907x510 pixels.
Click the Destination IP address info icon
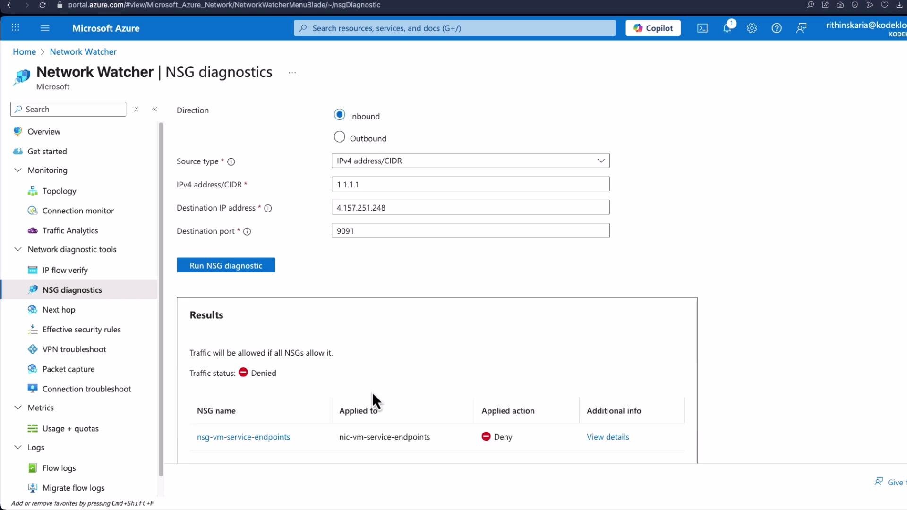(x=268, y=208)
